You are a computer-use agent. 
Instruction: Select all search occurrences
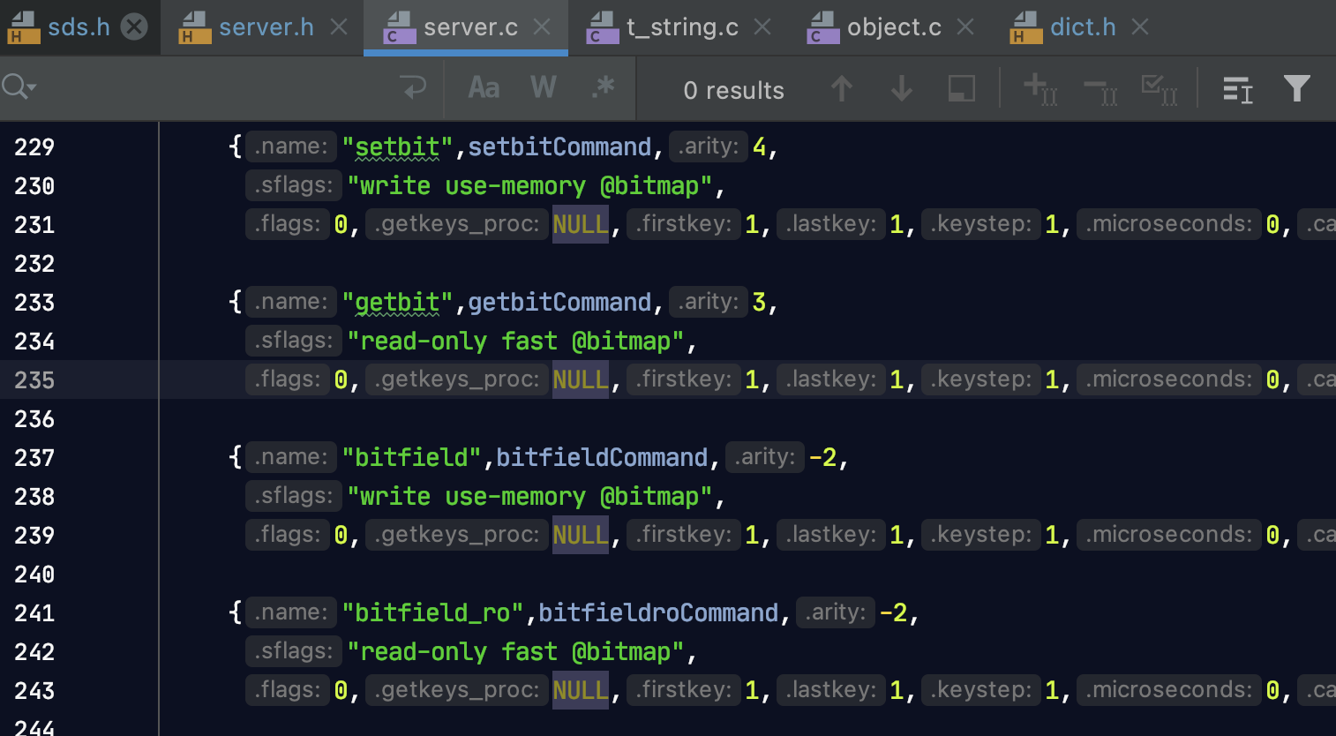1160,89
